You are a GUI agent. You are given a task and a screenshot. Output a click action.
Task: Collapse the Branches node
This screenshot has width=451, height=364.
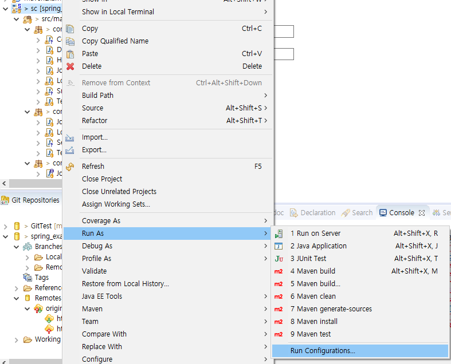click(17, 247)
